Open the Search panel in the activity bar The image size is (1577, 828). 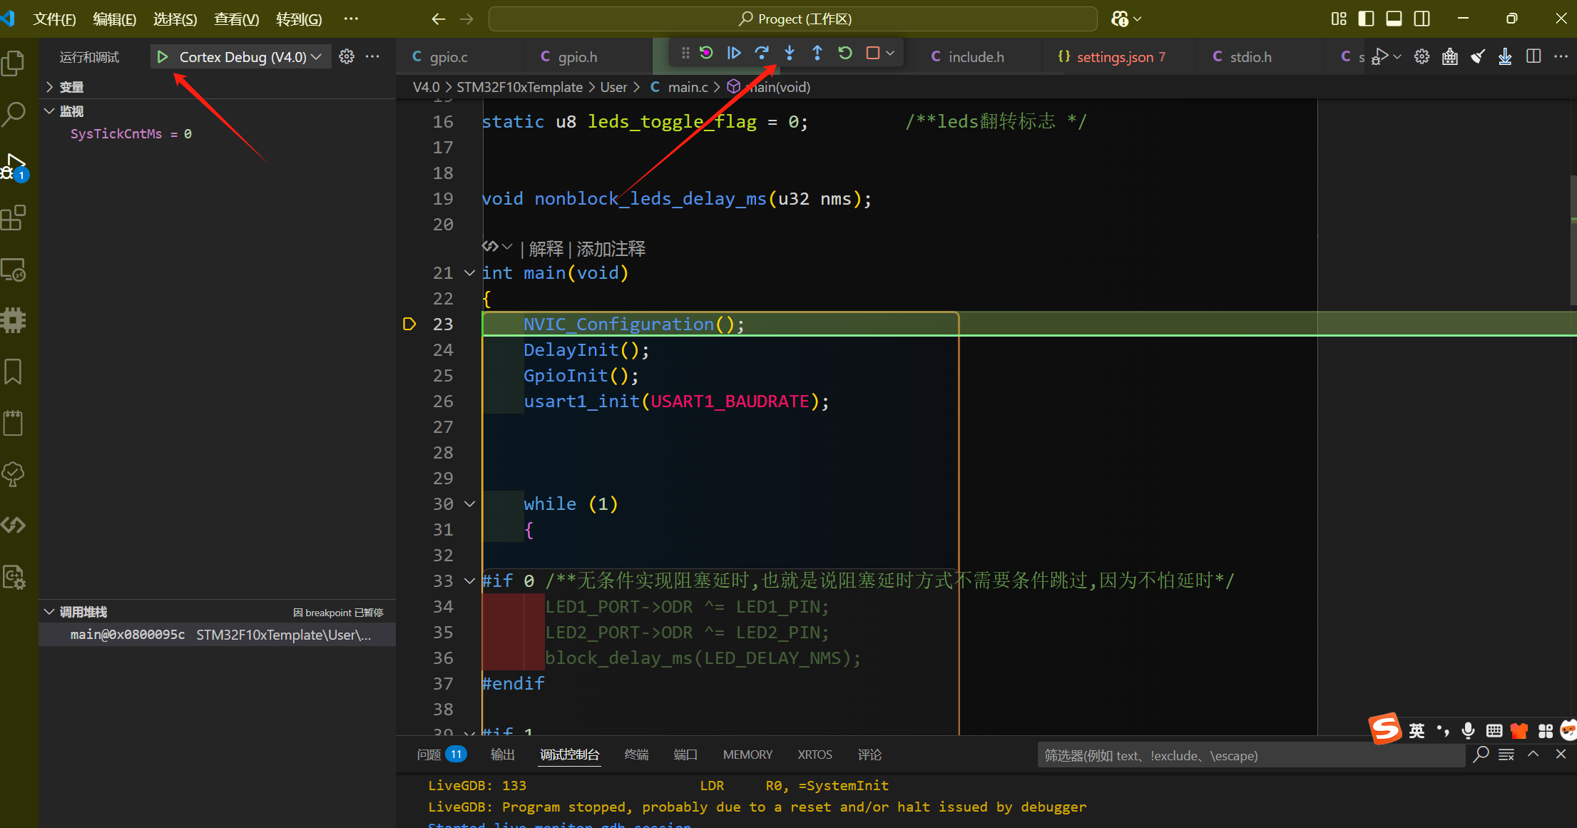[x=14, y=113]
